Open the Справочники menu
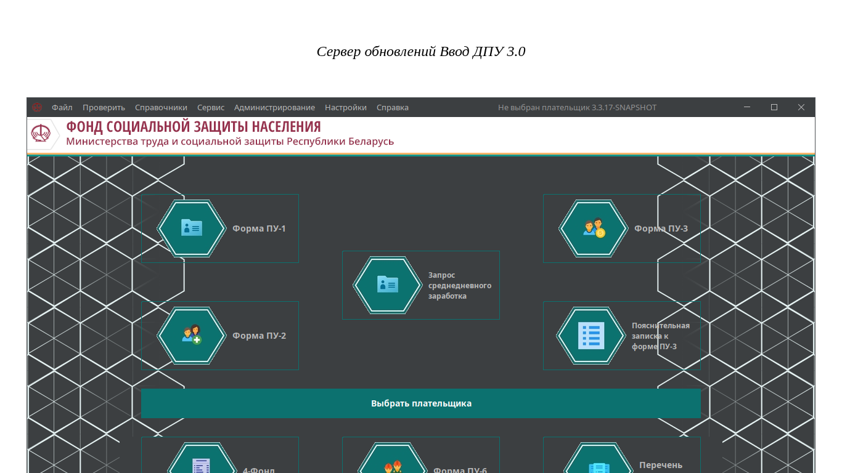This screenshot has width=842, height=473. tap(161, 107)
